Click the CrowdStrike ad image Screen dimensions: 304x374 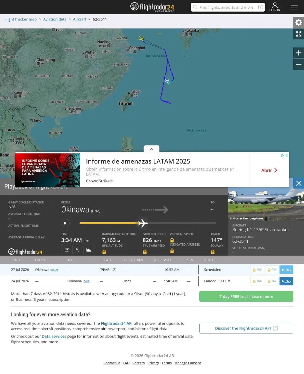48,170
